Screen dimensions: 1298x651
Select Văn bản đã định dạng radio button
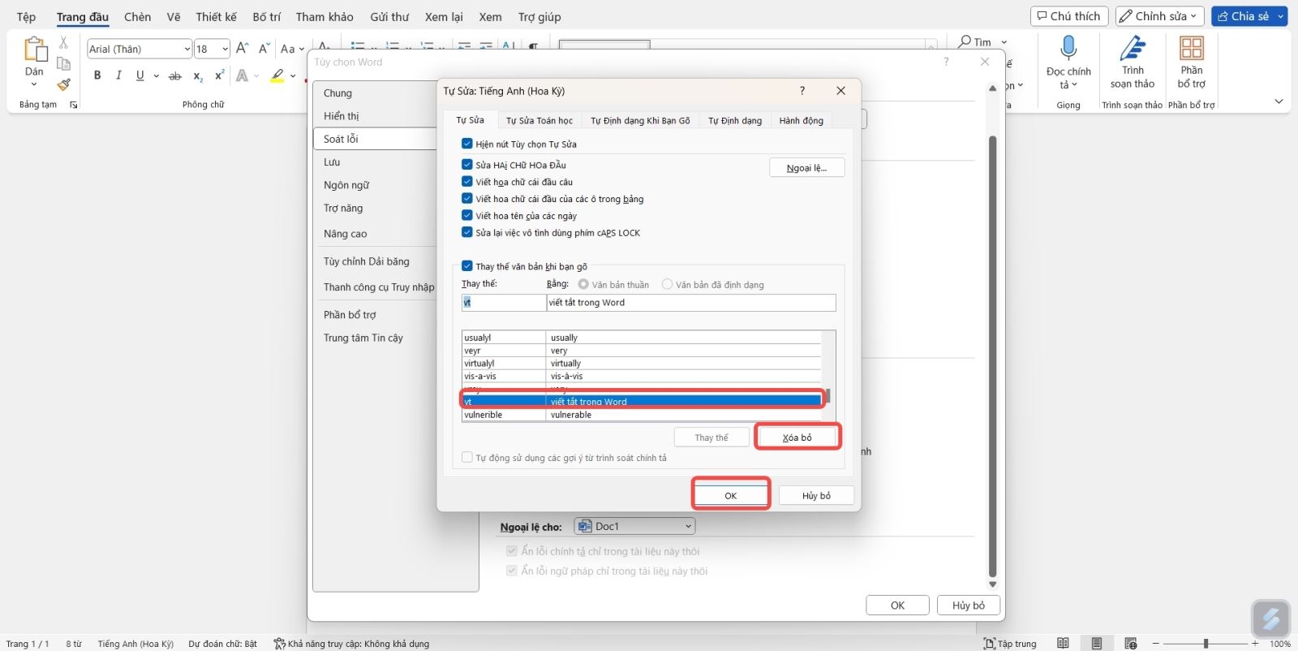(x=668, y=285)
